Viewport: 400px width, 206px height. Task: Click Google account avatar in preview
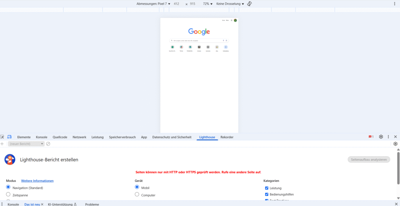click(x=235, y=20)
